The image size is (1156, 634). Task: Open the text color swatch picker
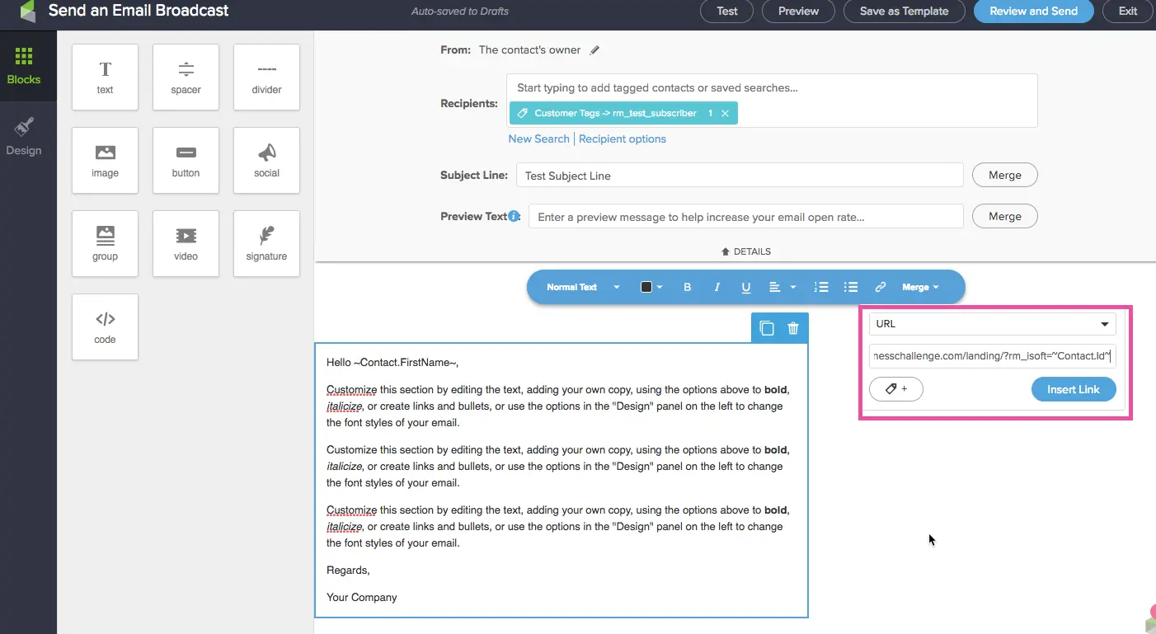651,287
